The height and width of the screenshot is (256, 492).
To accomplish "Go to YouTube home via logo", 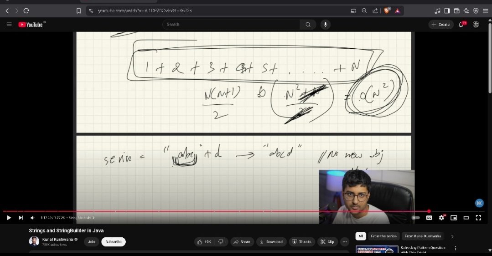I will click(x=31, y=25).
